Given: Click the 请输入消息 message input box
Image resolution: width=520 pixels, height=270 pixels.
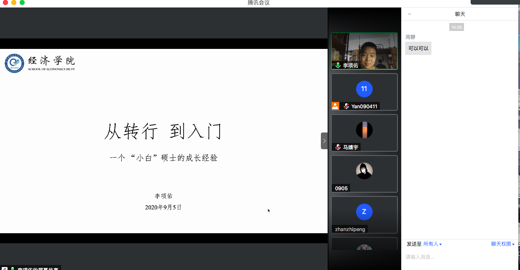Looking at the screenshot, I should [459, 257].
